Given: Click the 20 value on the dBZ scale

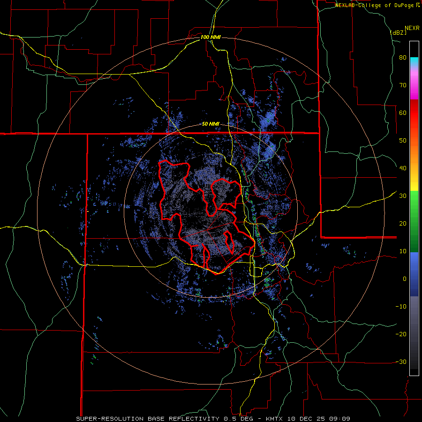Looking at the screenshot, I should pos(403,224).
